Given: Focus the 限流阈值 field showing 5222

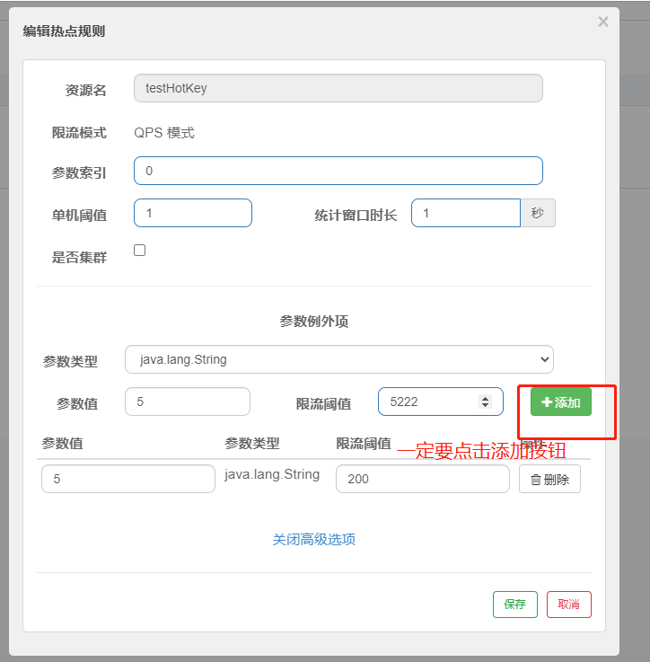Looking at the screenshot, I should click(x=440, y=402).
